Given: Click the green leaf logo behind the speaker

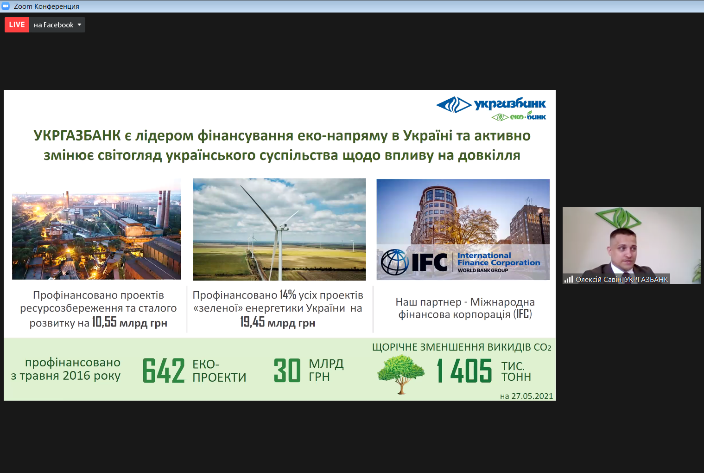Looking at the screenshot, I should click(x=618, y=217).
